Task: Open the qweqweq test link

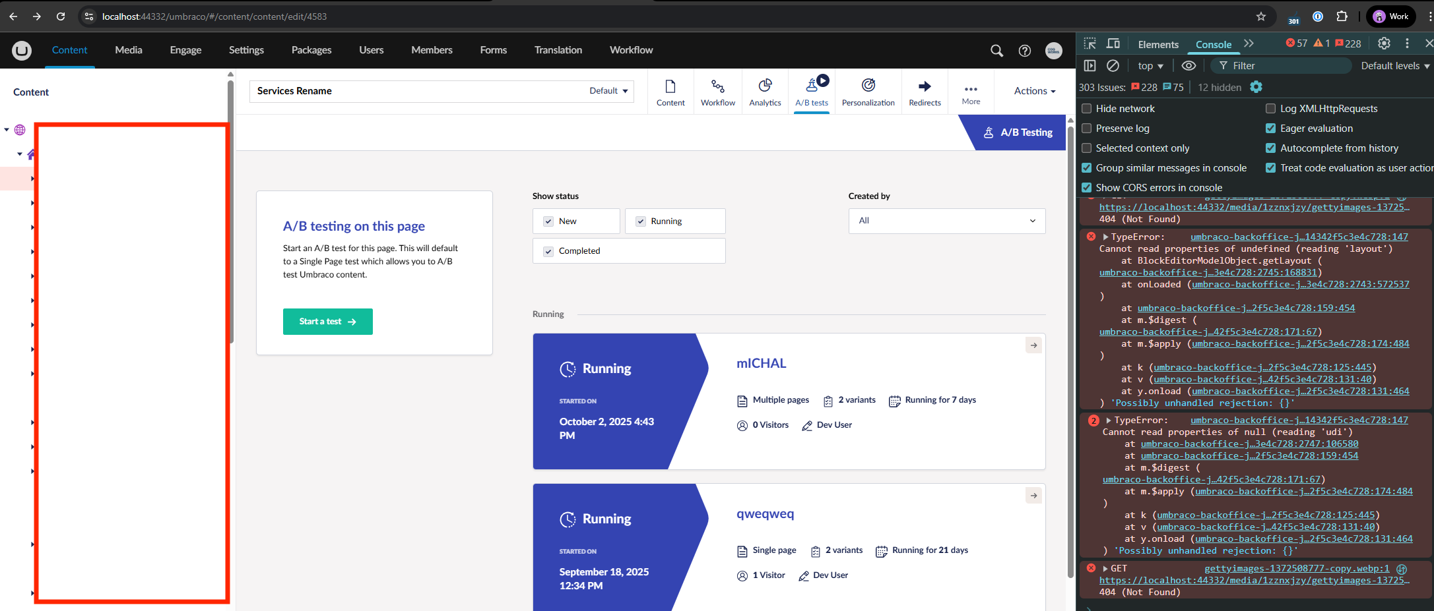Action: (765, 514)
